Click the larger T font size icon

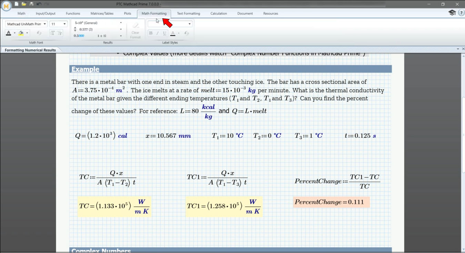52,33
